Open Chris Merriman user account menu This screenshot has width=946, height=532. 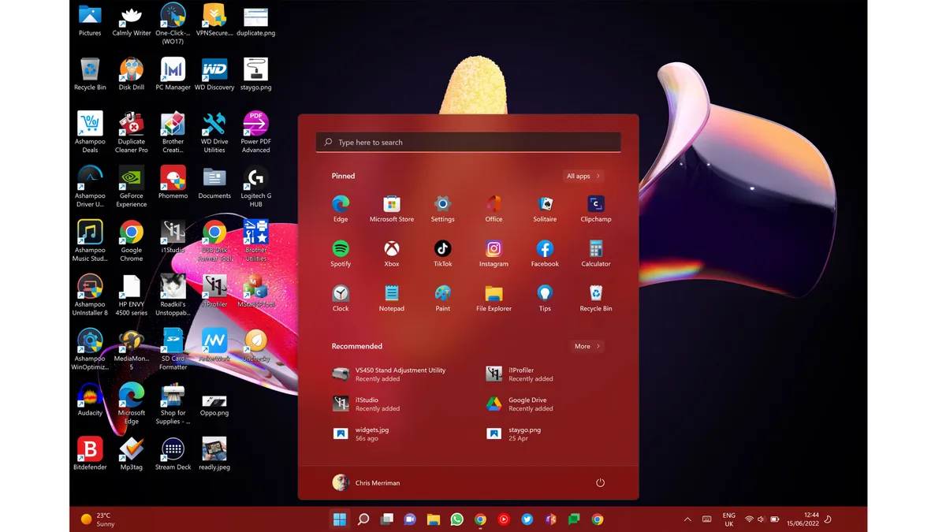point(367,482)
